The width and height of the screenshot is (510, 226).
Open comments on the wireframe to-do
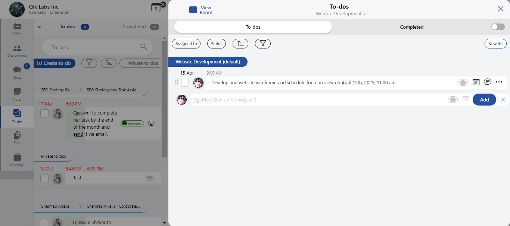click(x=487, y=82)
